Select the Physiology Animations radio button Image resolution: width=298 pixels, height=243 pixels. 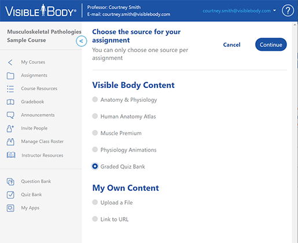point(95,150)
